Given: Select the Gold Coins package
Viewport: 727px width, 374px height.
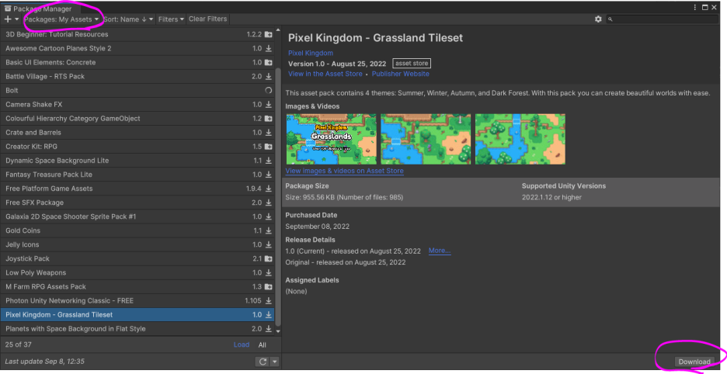Looking at the screenshot, I should 137,230.
